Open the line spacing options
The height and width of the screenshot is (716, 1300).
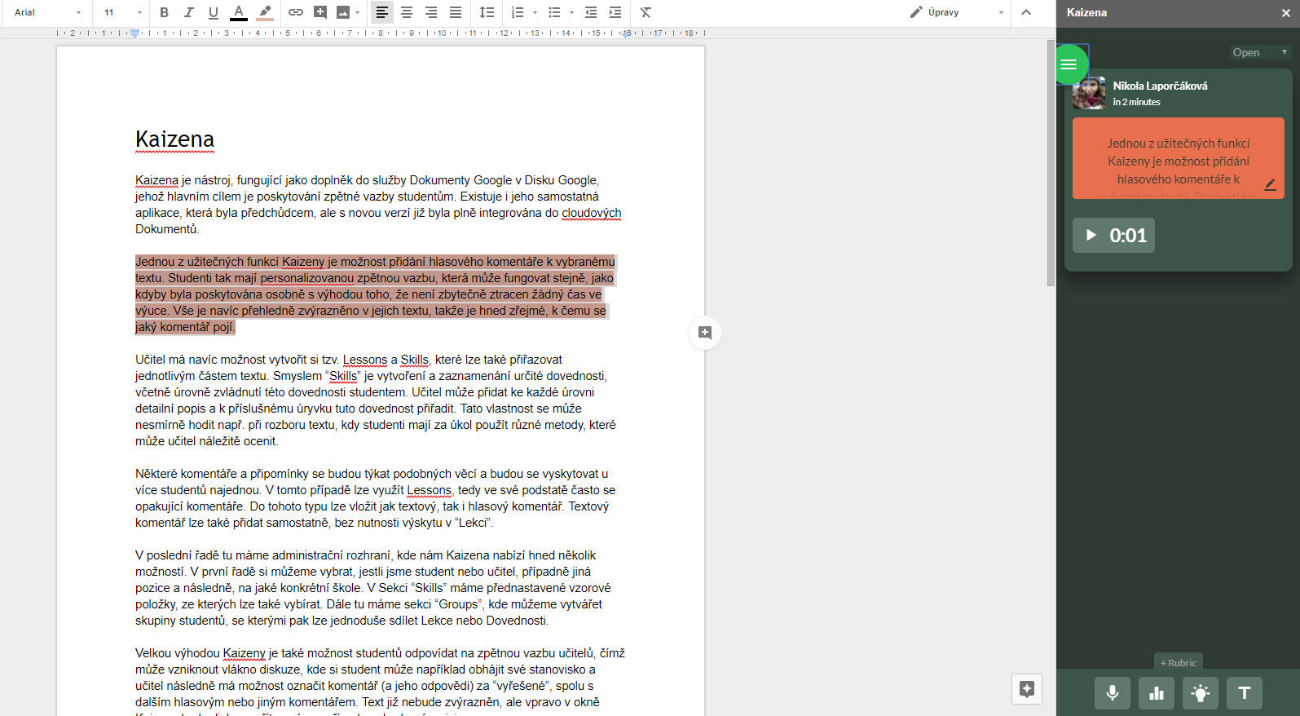pos(487,12)
